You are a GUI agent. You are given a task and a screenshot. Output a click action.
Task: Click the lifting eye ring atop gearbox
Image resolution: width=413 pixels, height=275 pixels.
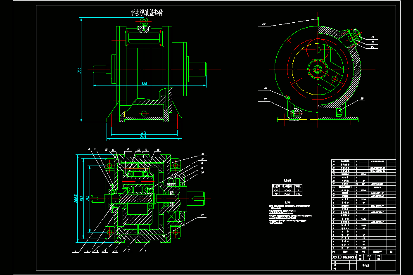tap(144, 21)
